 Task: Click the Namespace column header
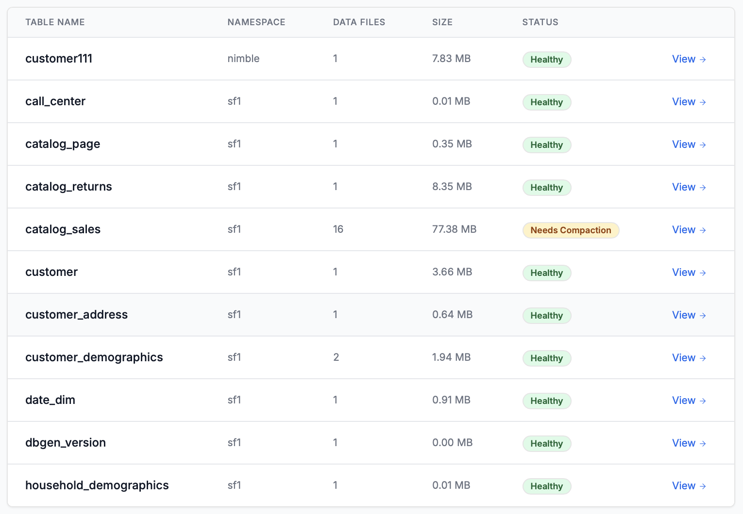256,22
